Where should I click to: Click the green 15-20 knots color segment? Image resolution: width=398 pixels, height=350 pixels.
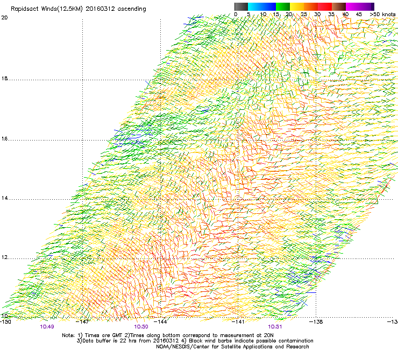283,6
